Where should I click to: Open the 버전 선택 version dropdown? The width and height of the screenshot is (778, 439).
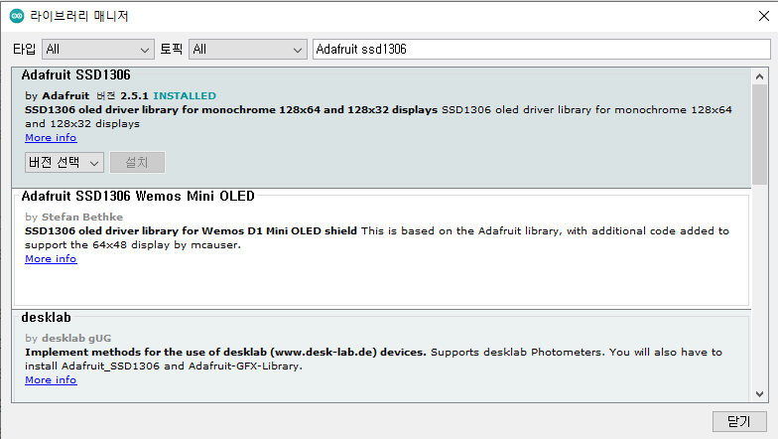click(x=64, y=163)
